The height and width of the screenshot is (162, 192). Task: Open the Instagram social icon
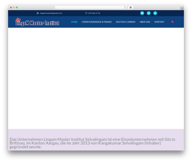click(x=149, y=13)
